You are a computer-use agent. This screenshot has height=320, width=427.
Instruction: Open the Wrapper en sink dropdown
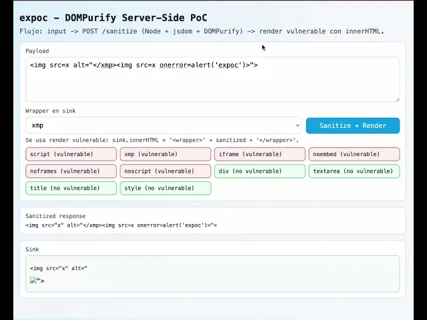point(163,125)
